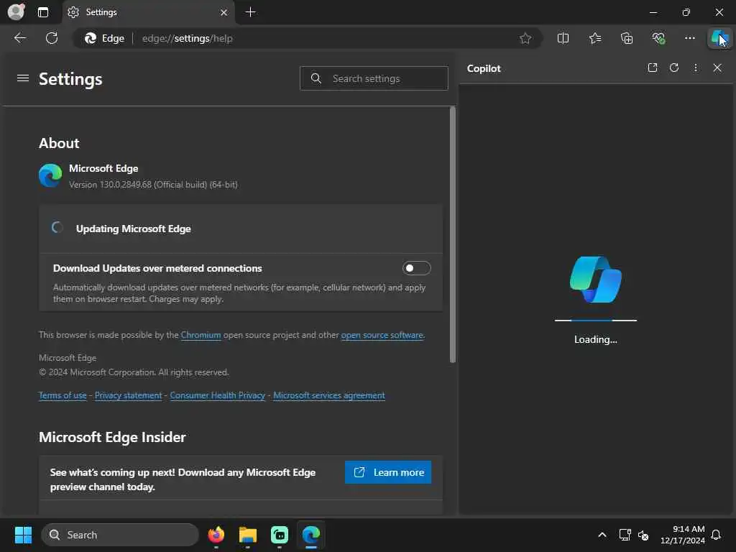Open the open source software link
The image size is (736, 552).
click(x=382, y=335)
